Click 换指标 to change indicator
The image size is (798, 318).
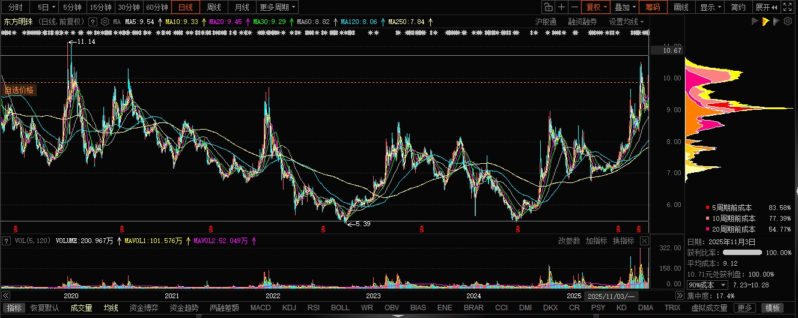[623, 241]
